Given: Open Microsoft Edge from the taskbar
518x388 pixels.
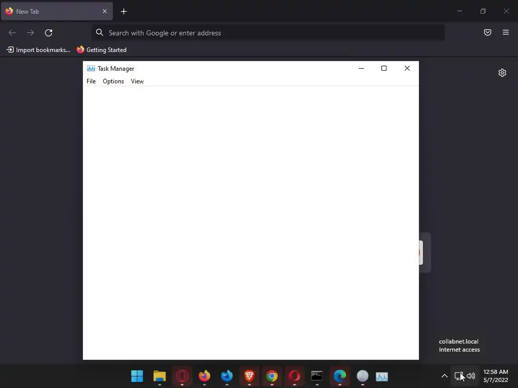Looking at the screenshot, I should click(339, 376).
